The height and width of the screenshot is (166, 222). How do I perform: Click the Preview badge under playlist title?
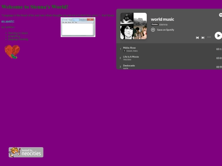tap(155, 25)
